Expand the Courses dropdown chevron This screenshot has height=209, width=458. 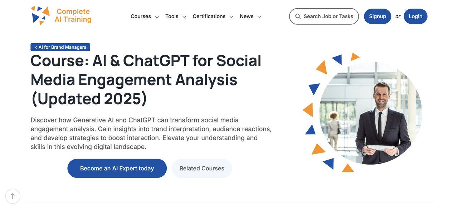click(157, 17)
